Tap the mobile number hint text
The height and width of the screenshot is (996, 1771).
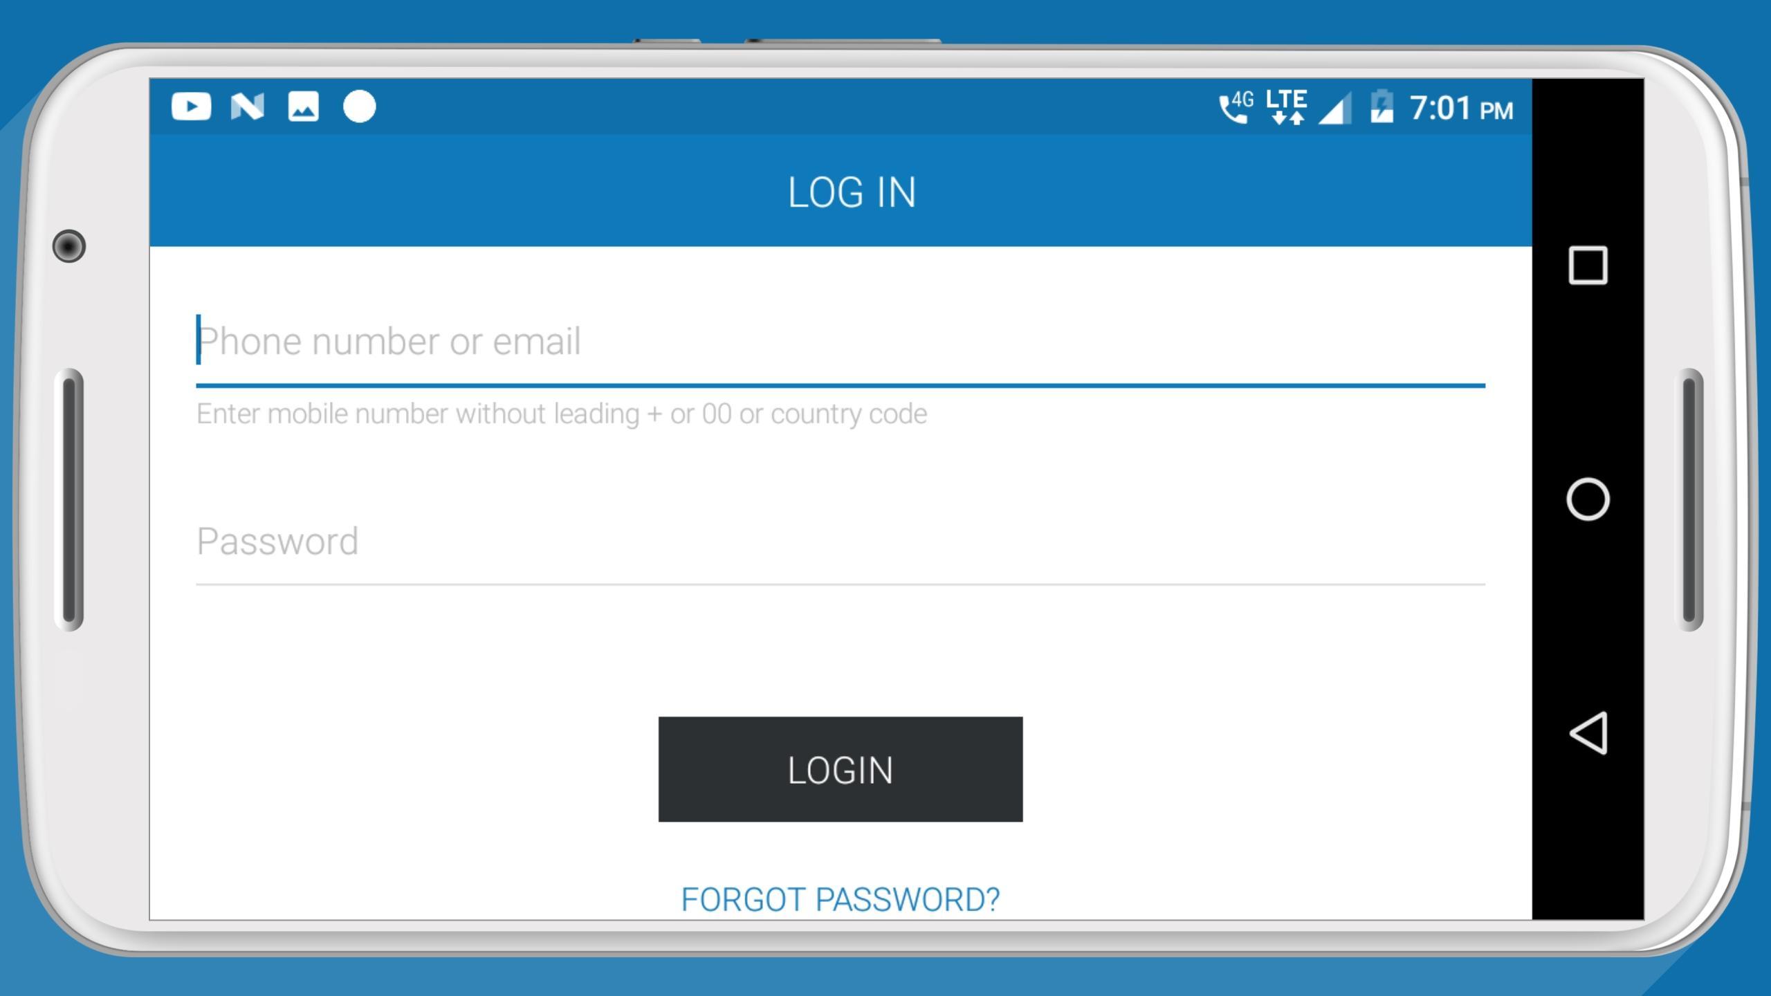point(562,414)
